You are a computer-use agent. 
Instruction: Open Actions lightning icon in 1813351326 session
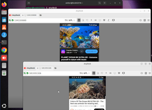pyautogui.click(x=106, y=73)
